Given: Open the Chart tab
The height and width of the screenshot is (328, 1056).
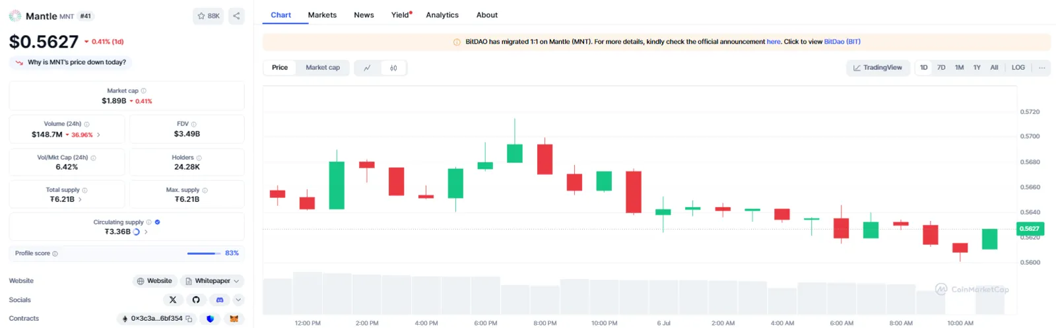Looking at the screenshot, I should click(280, 15).
